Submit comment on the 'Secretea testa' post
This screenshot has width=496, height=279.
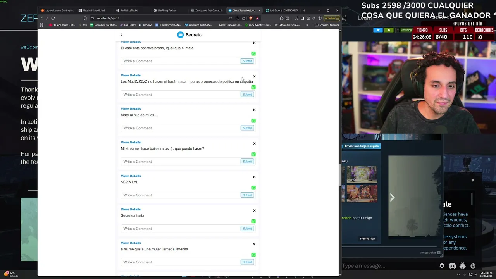[x=247, y=229]
